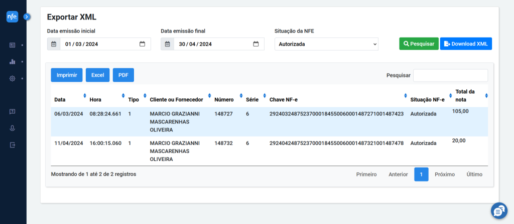Open the ID card sidebar icon
This screenshot has width=514, height=224.
13,45
